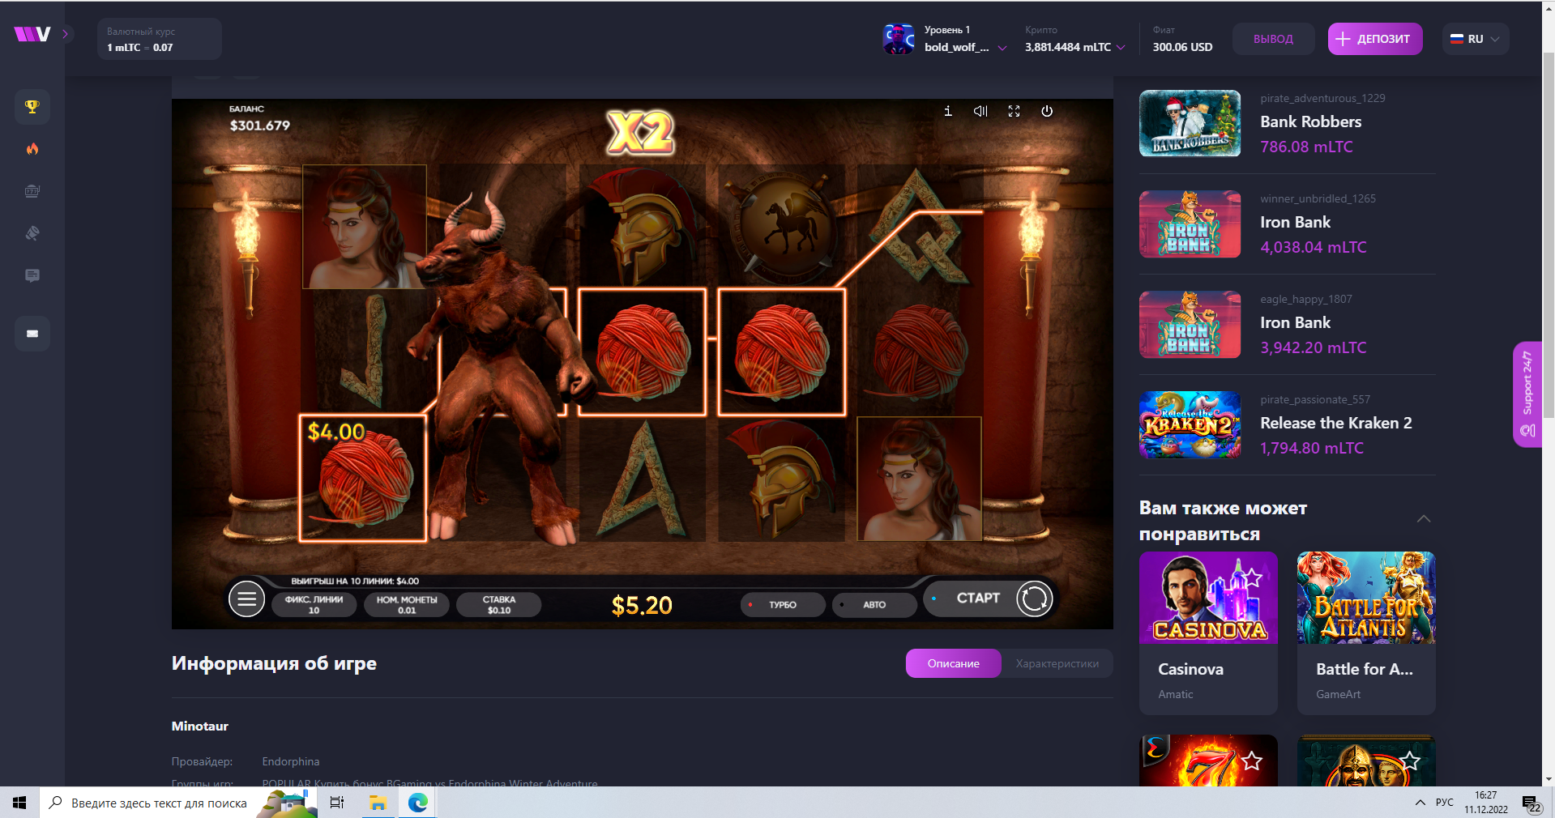This screenshot has height=818, width=1555.
Task: Open Iron Bank thumbnail by eagle_happy_1807
Action: pos(1190,324)
